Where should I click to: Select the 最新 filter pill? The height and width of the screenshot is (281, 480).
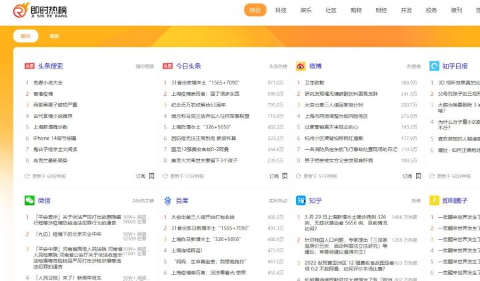click(54, 36)
